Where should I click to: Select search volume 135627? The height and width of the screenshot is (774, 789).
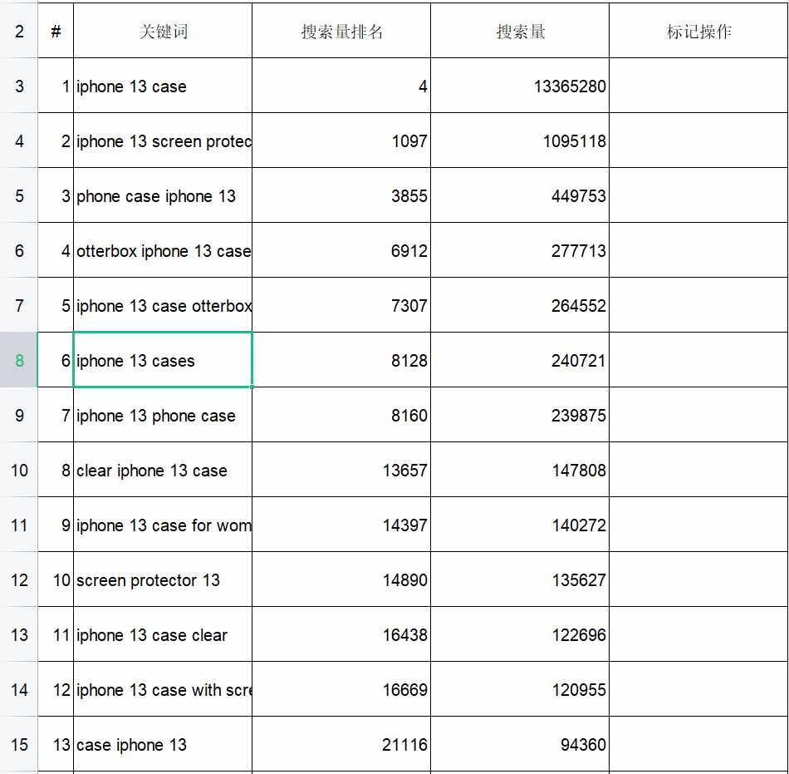(x=520, y=579)
